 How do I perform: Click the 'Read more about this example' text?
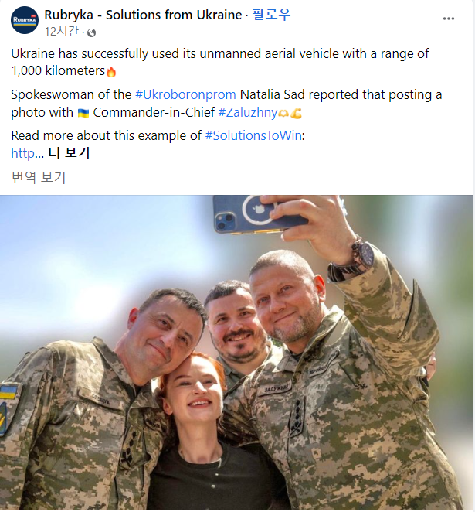107,135
